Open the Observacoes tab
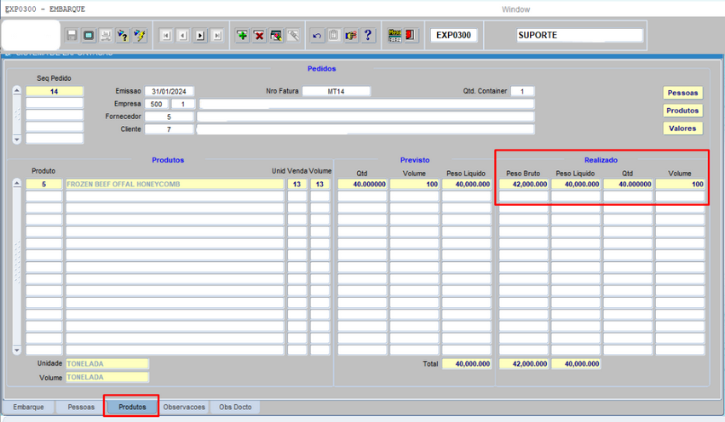 [x=184, y=408]
